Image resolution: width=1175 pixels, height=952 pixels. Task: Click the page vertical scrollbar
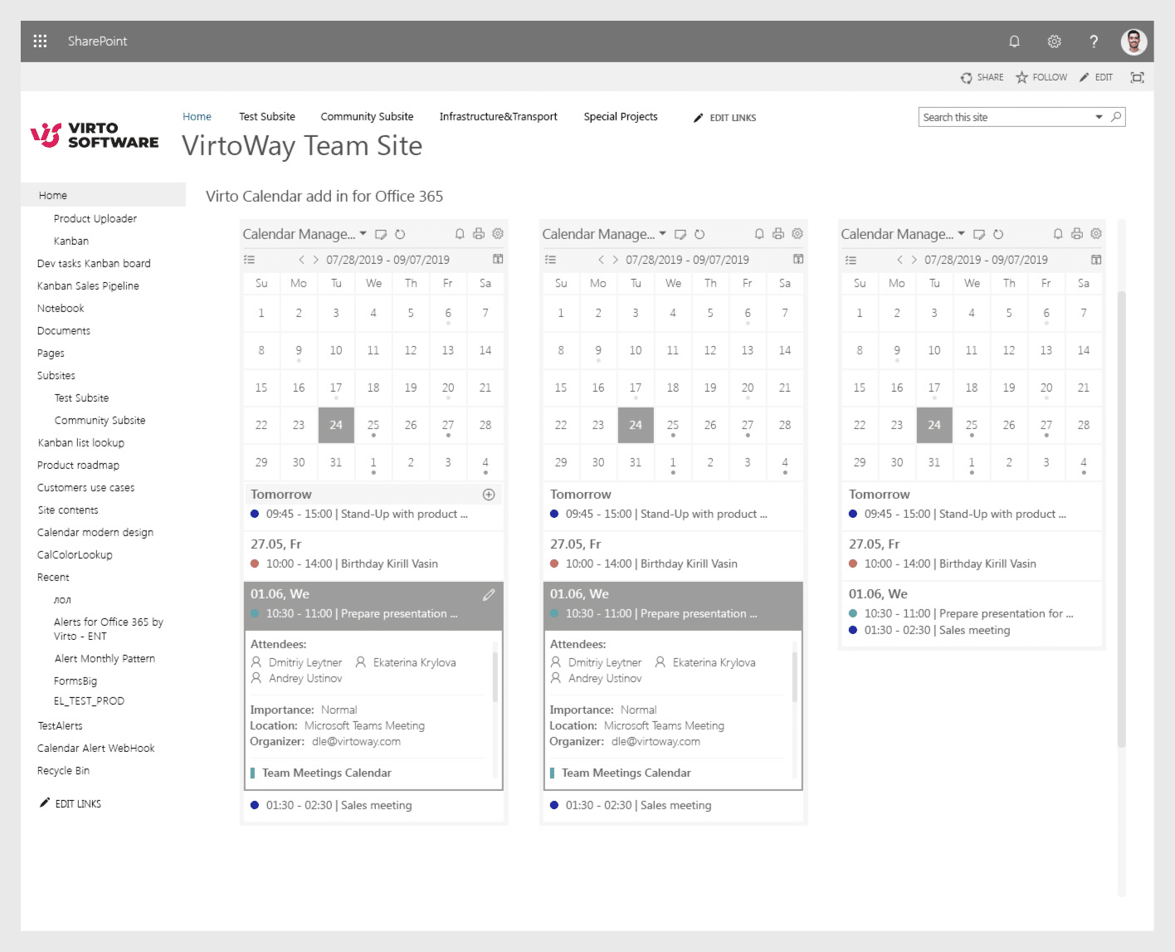click(x=1122, y=519)
